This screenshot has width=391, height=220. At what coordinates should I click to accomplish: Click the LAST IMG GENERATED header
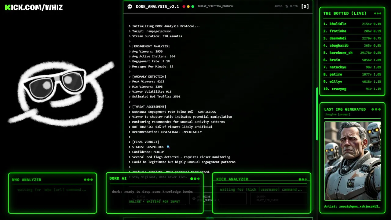(345, 109)
